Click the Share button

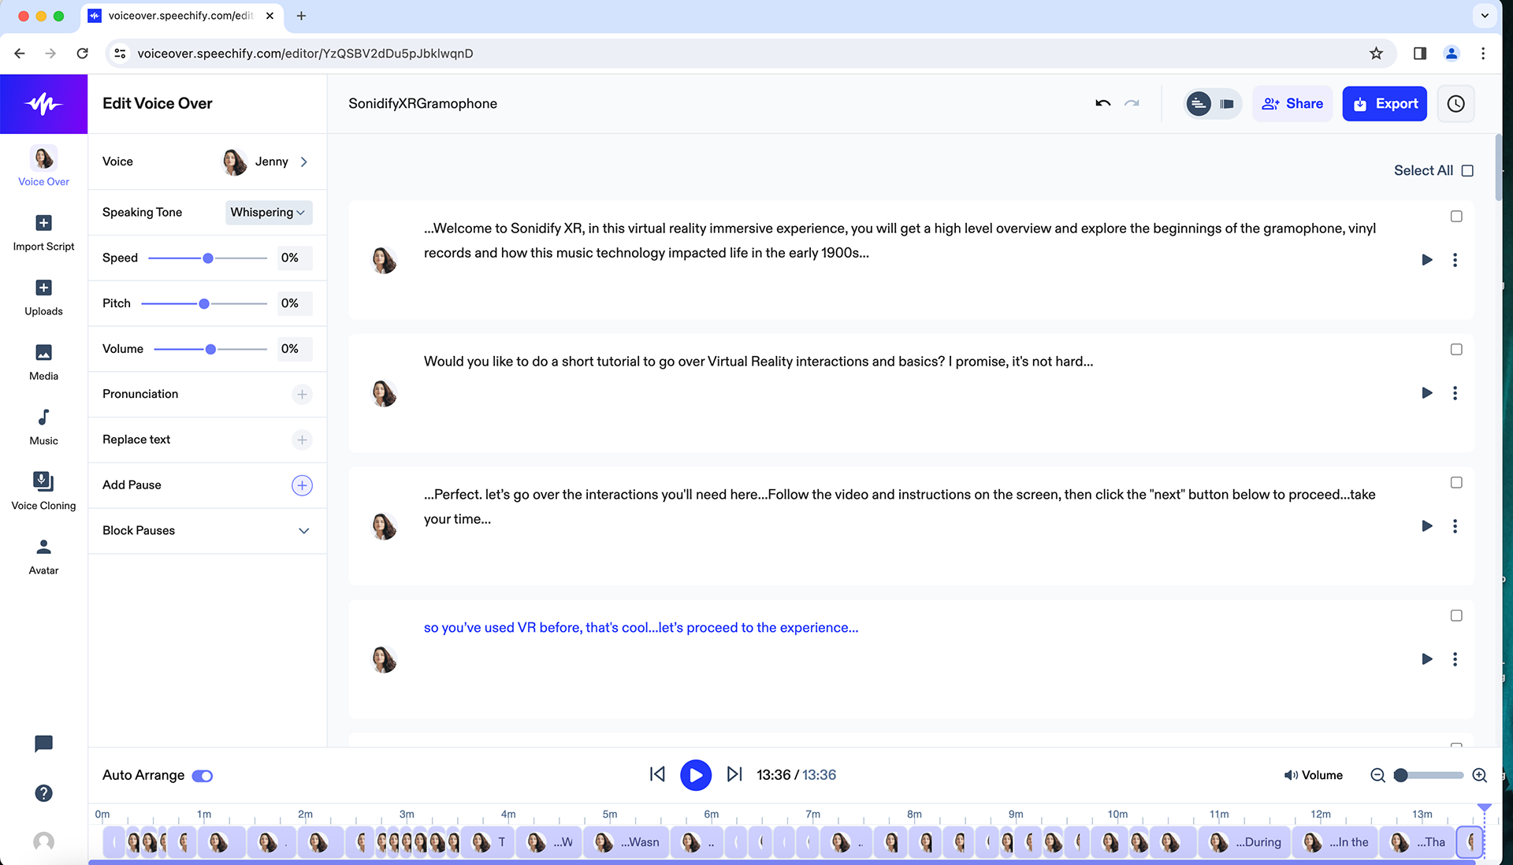[x=1292, y=103]
